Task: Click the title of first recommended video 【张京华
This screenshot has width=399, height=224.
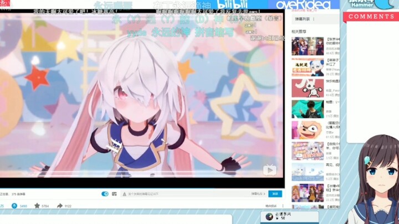Action: click(333, 41)
